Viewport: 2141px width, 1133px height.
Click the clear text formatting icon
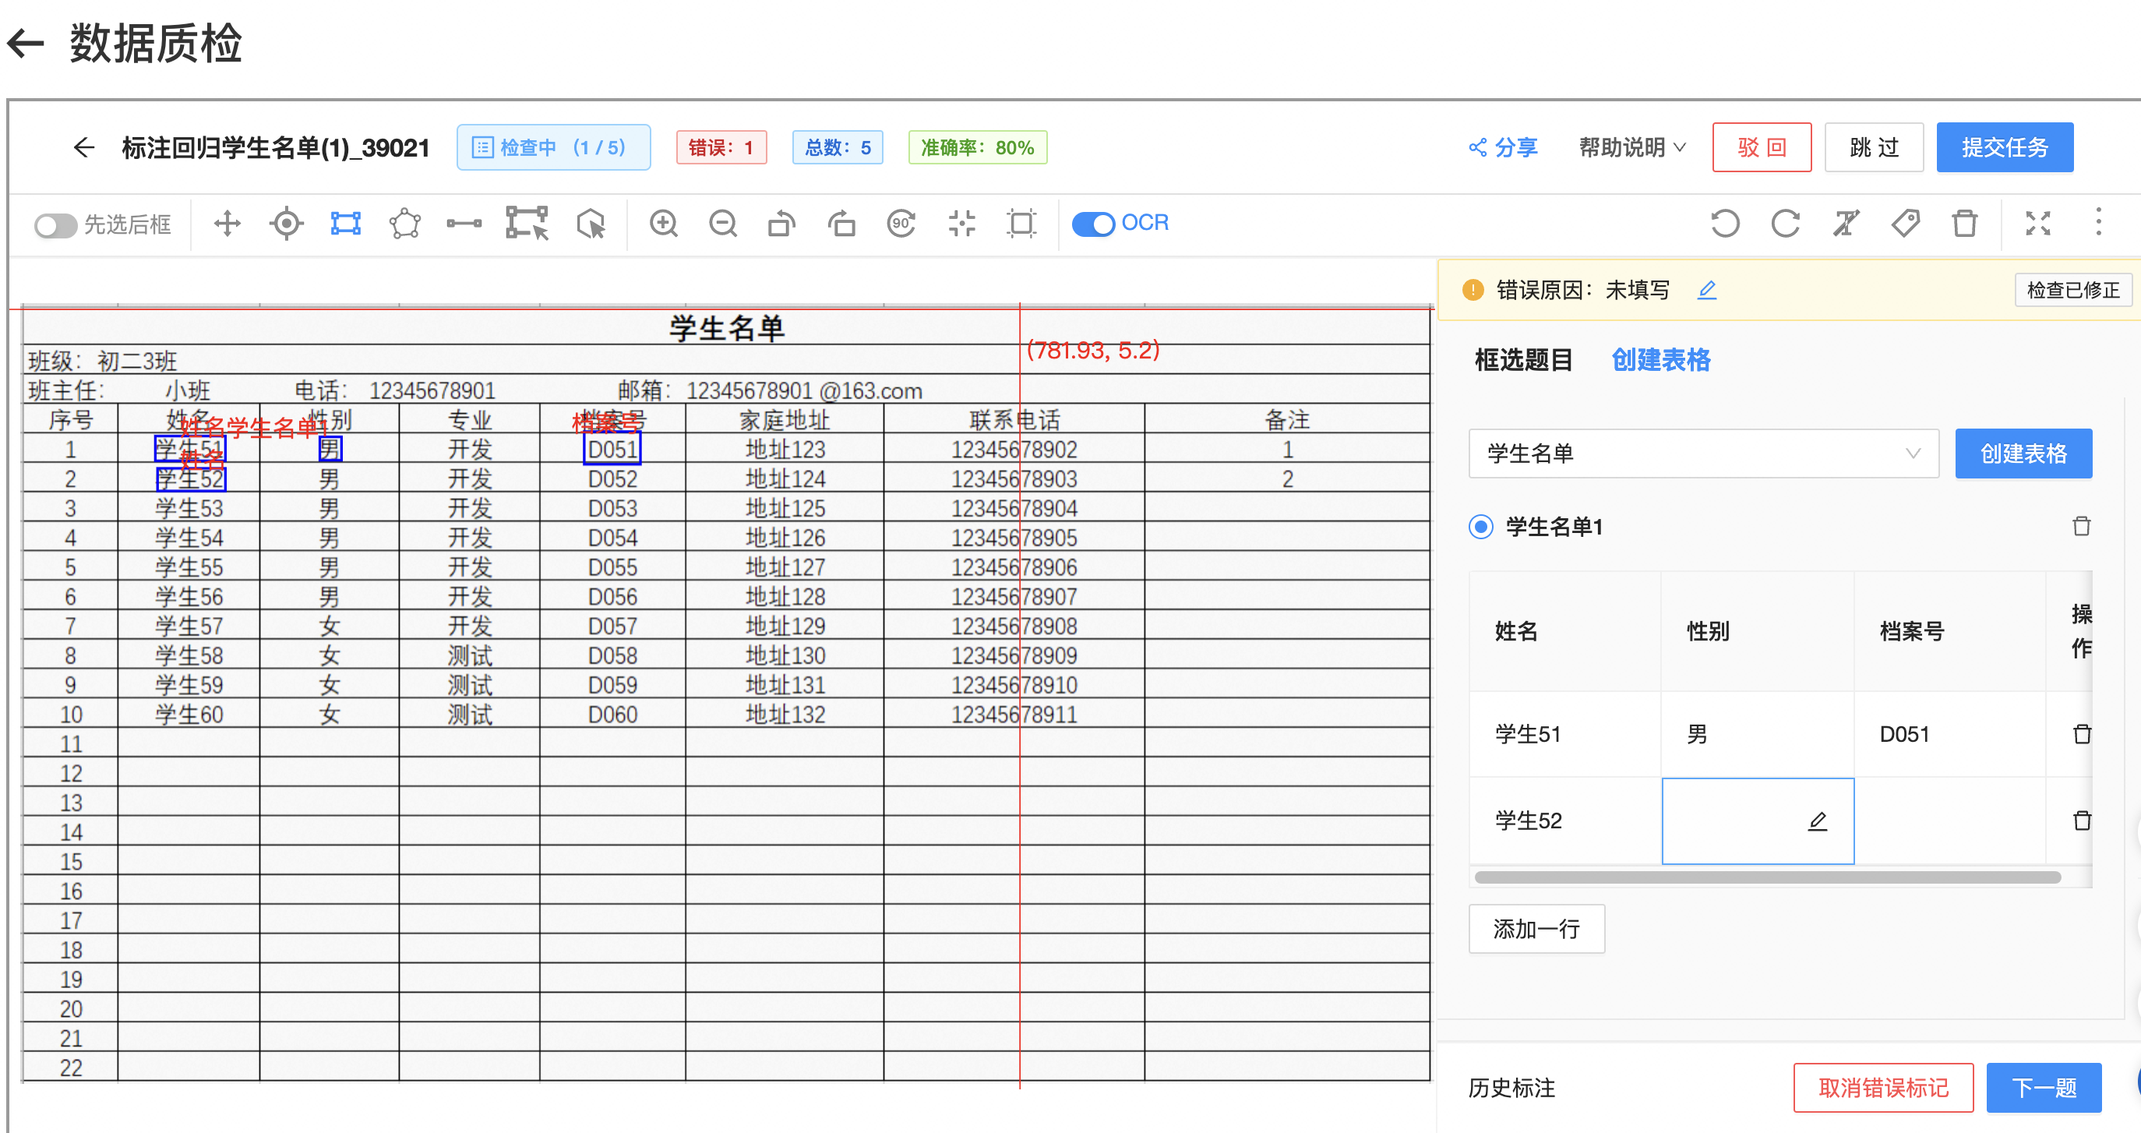(1845, 224)
